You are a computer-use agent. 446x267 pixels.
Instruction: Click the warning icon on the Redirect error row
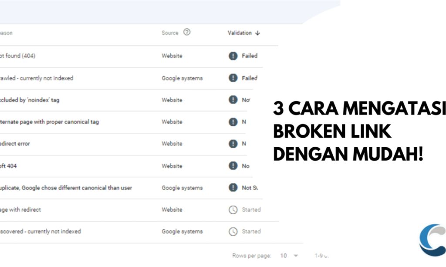[232, 144]
